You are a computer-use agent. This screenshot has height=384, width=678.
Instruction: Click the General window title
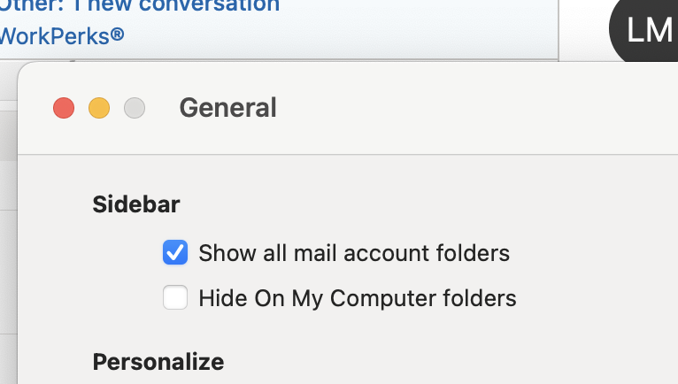click(227, 108)
